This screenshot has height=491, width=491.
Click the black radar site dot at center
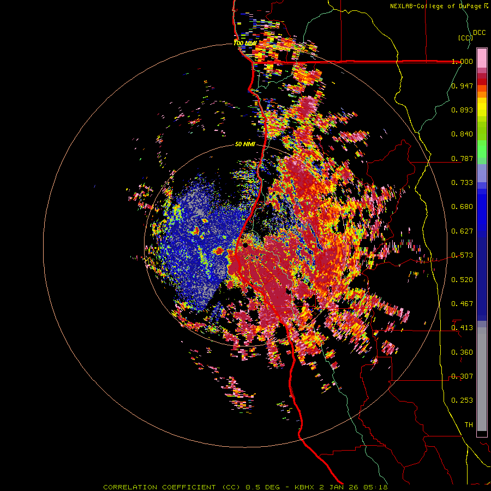pyautogui.click(x=245, y=245)
